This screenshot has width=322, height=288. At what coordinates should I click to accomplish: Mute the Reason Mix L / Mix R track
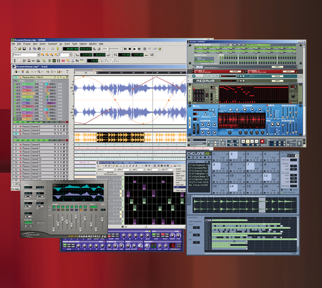55,77
